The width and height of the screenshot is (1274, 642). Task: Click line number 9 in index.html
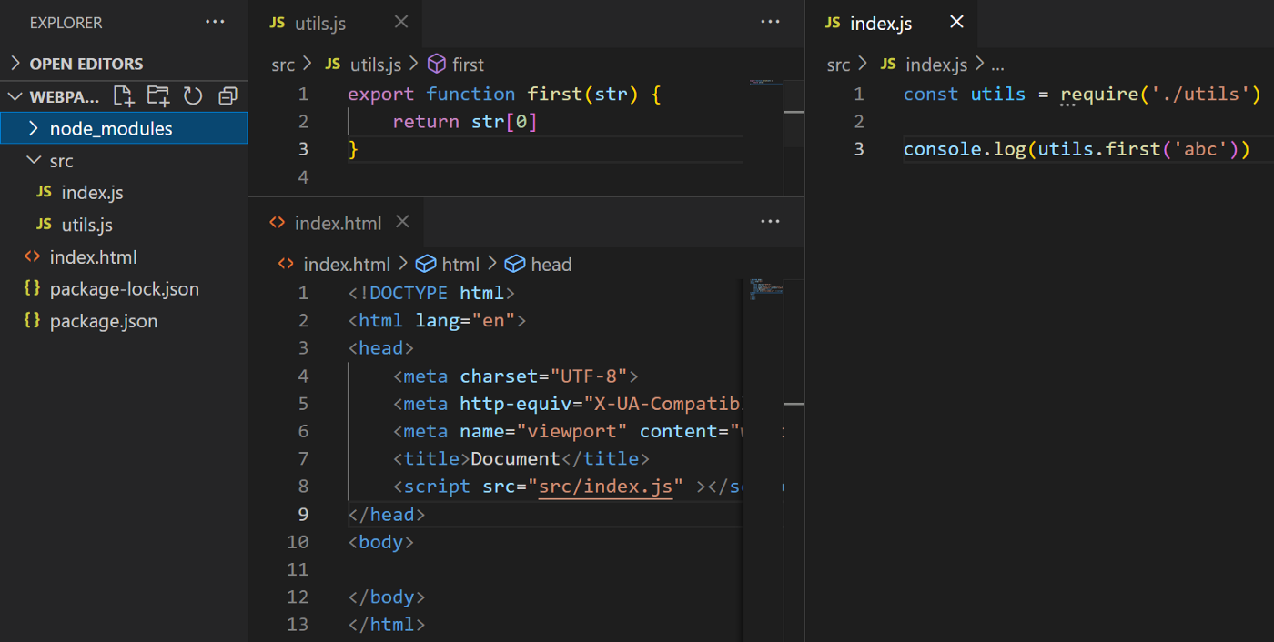coord(303,514)
